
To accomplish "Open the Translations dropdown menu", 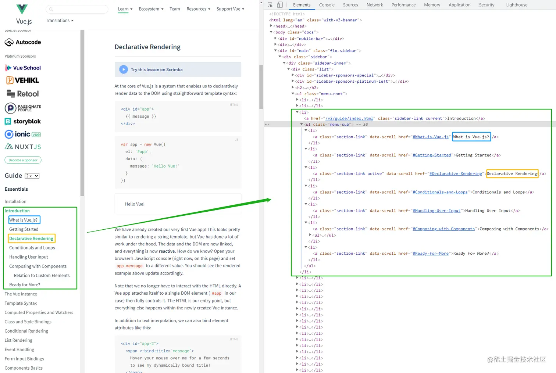I will pyautogui.click(x=60, y=21).
